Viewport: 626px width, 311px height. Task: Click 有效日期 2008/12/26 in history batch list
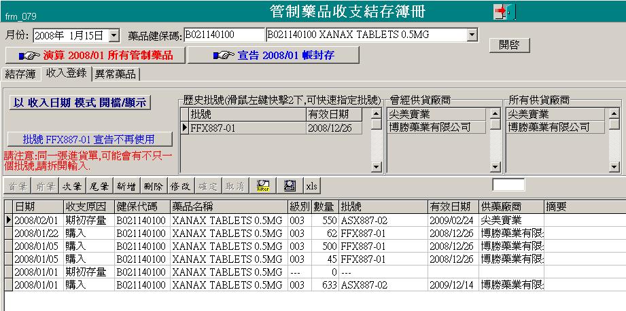tap(334, 128)
